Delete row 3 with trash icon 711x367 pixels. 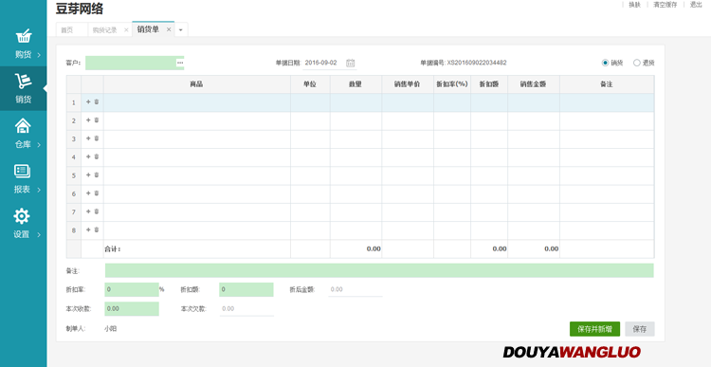(x=97, y=138)
